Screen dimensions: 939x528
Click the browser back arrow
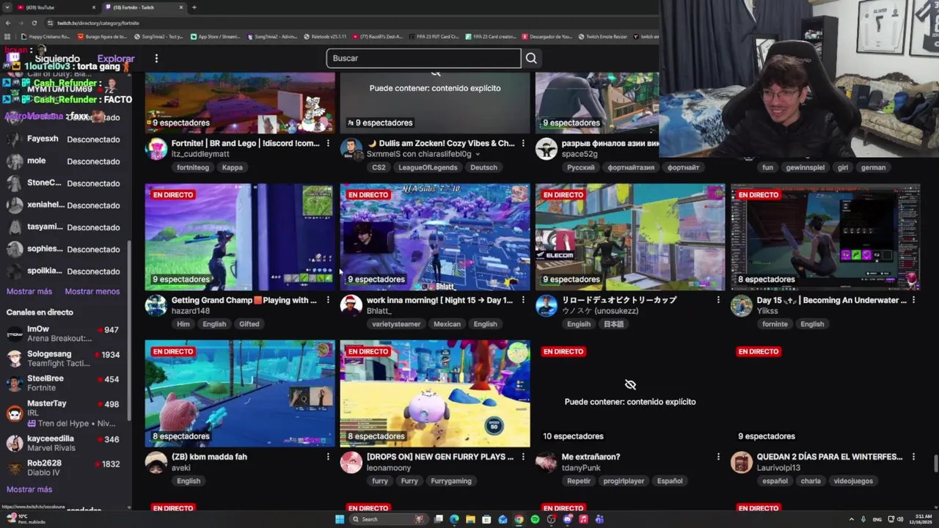click(x=7, y=23)
